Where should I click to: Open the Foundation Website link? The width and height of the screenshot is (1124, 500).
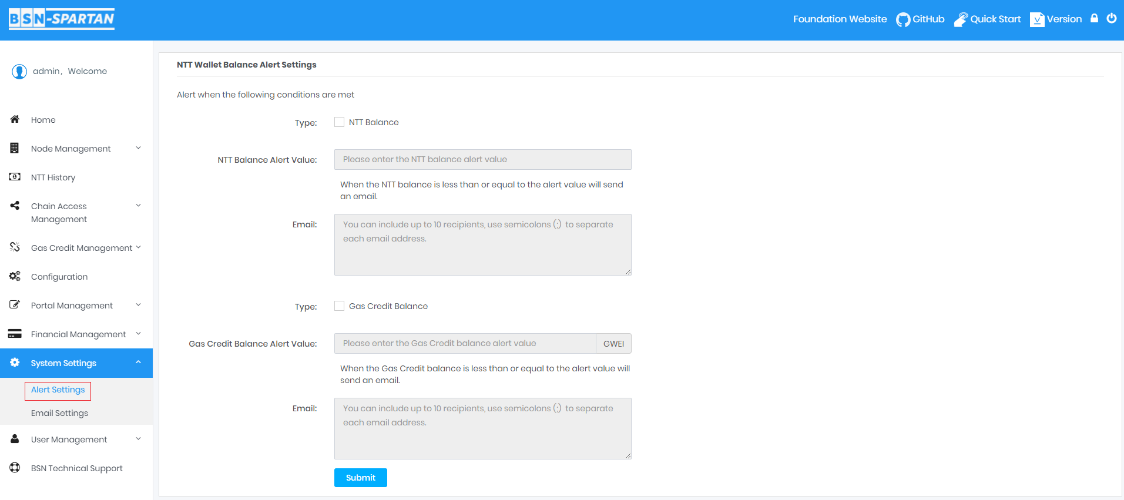(840, 19)
